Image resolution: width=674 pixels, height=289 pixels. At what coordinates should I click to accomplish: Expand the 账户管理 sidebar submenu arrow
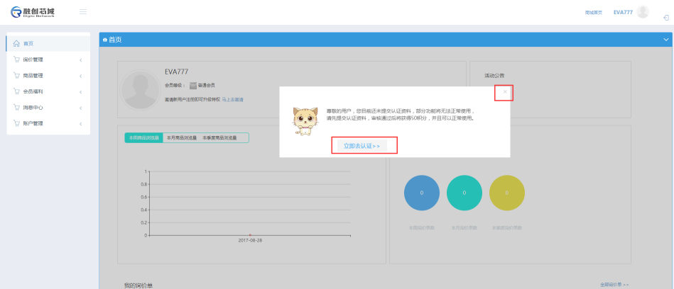click(80, 124)
